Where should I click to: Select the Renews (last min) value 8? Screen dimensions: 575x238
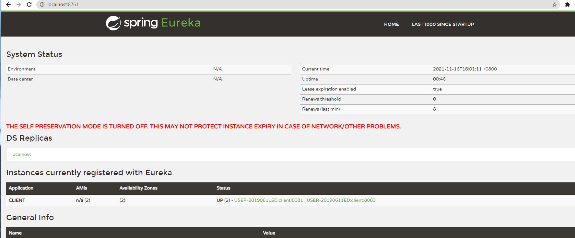click(434, 109)
